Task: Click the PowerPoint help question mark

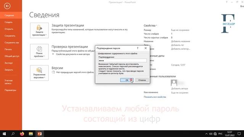Action: pyautogui.click(x=227, y=2)
